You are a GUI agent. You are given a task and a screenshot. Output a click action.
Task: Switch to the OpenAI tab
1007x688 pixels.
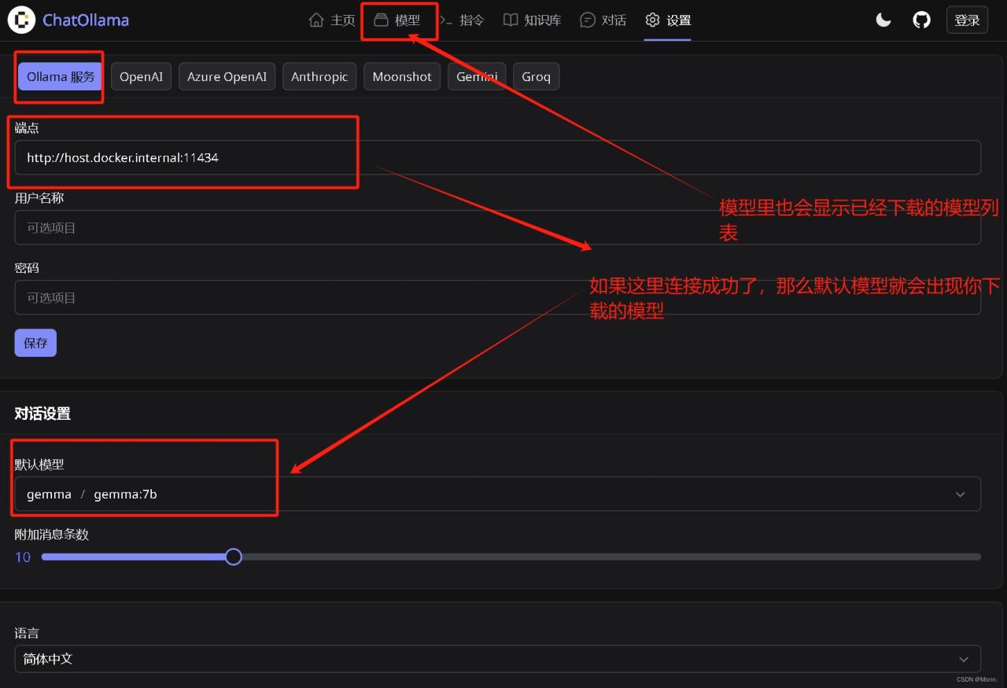pos(142,77)
